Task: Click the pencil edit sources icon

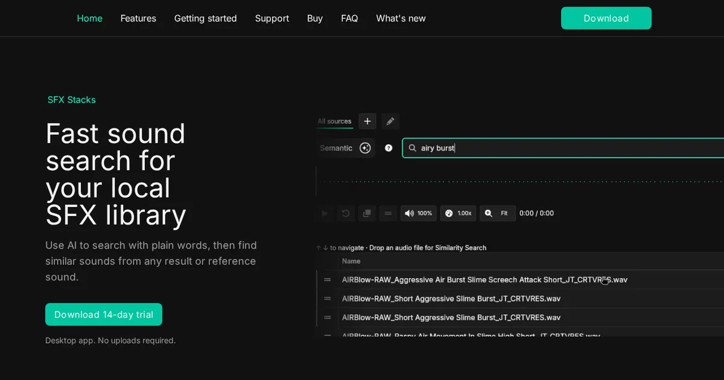Action: [390, 121]
